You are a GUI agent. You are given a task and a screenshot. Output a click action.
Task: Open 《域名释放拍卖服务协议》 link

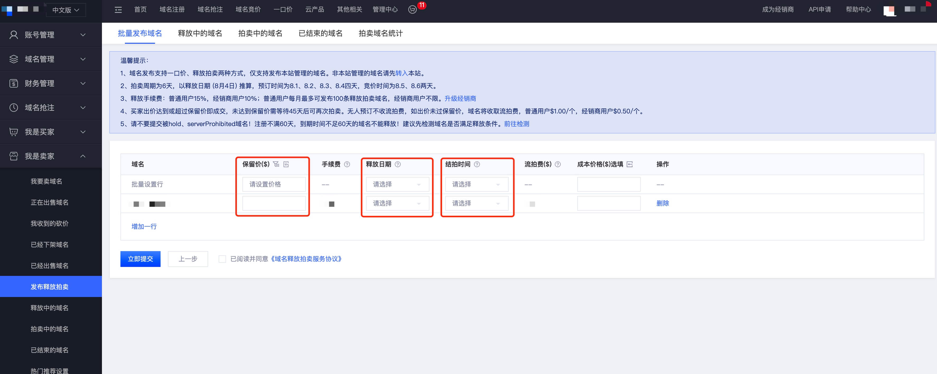pos(306,259)
